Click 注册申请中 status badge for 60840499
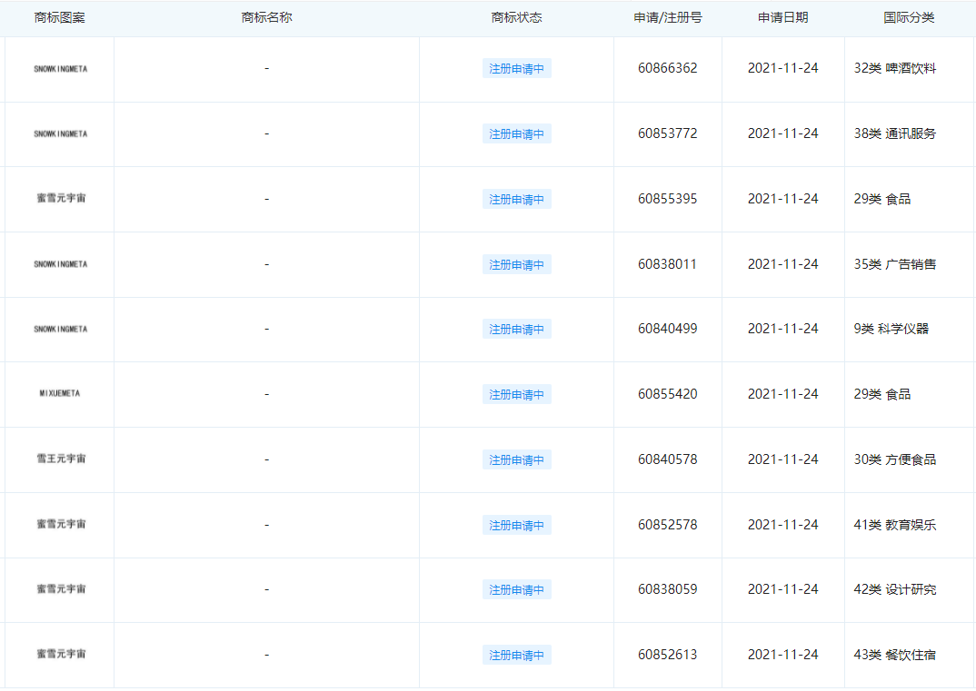Screen dimensions: 976x691 pos(517,329)
